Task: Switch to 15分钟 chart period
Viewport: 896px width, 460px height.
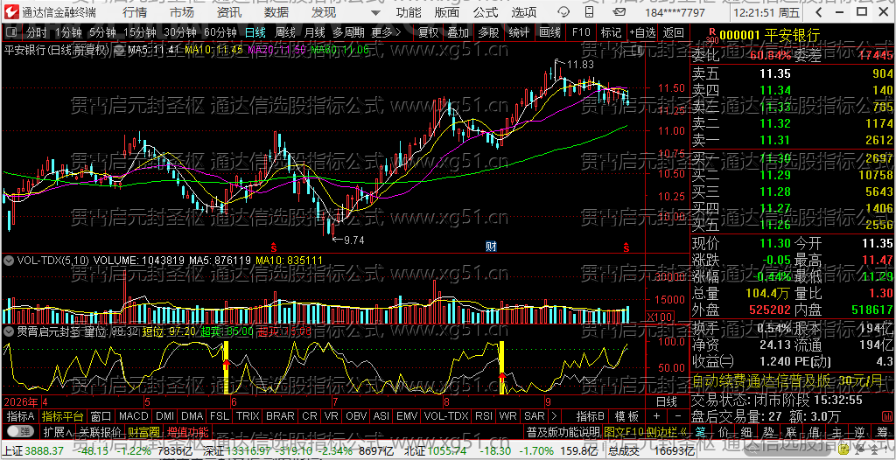Action: point(139,33)
